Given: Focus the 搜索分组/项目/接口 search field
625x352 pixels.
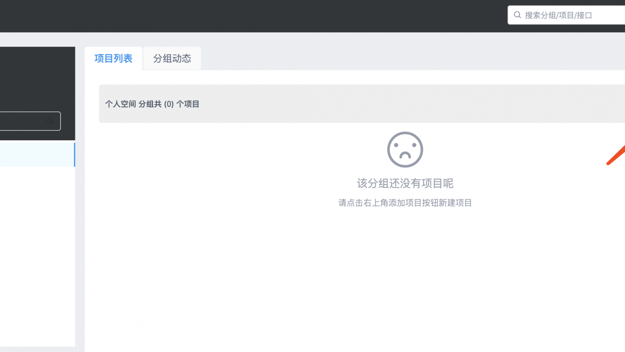Looking at the screenshot, I should pos(570,15).
